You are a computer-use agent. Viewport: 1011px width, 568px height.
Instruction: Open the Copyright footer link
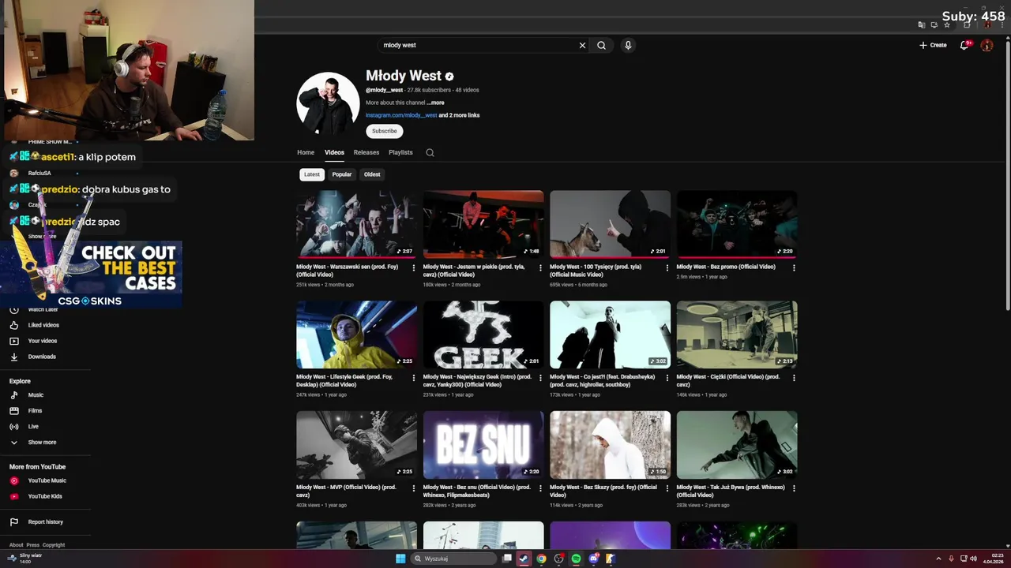pos(54,545)
